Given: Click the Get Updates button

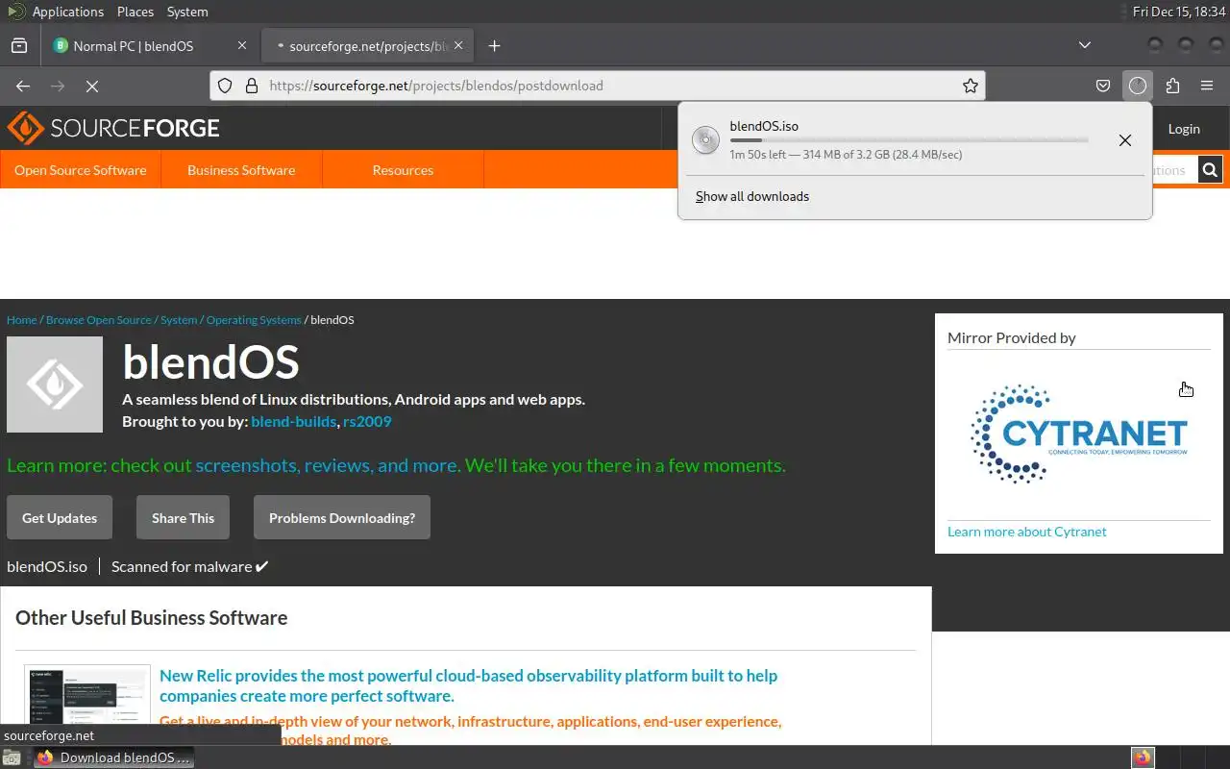Looking at the screenshot, I should [60, 517].
